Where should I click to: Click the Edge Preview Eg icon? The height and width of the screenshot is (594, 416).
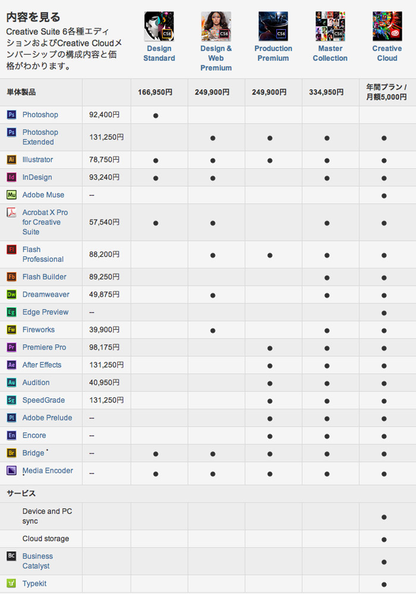coord(11,312)
